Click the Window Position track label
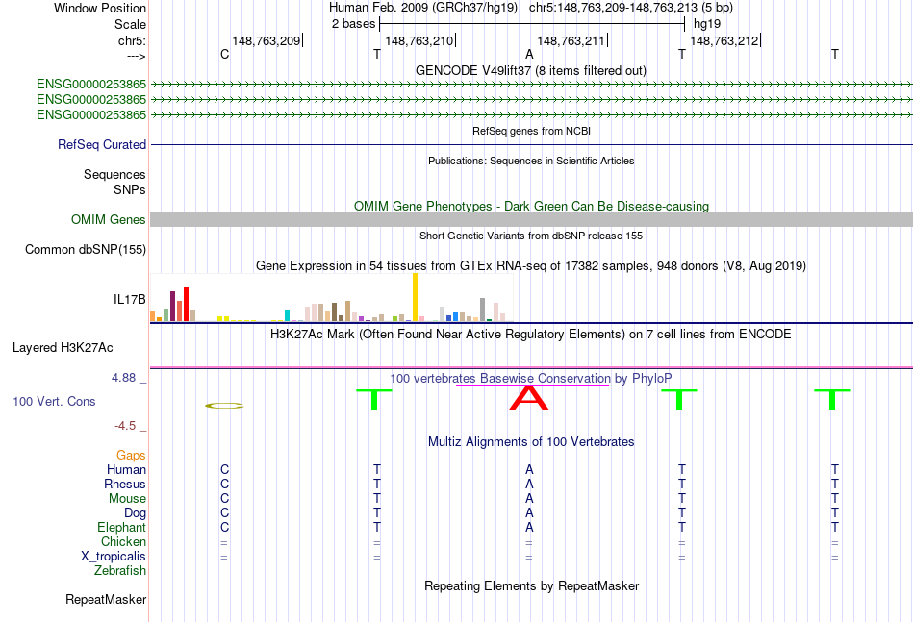914x622 pixels. coord(100,8)
